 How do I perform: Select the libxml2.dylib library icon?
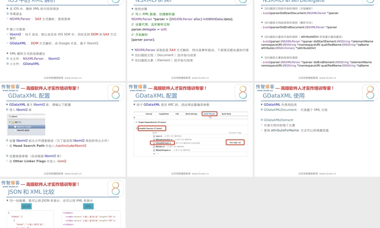pos(15,130)
